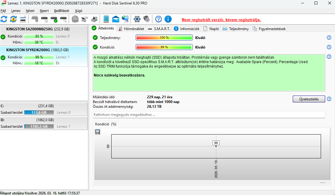Click the 38 °C temperature bar
This screenshot has height=195, width=335.
pyautogui.click(x=39, y=42)
